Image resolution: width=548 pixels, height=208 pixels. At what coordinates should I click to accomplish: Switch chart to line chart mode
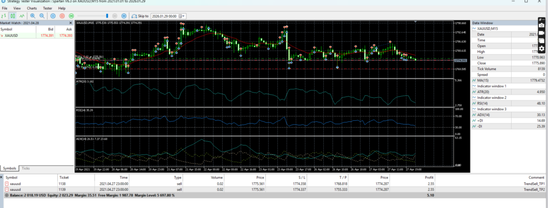(x=22, y=16)
